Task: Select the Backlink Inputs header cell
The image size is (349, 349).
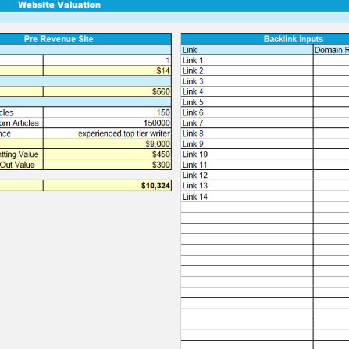Action: click(293, 39)
